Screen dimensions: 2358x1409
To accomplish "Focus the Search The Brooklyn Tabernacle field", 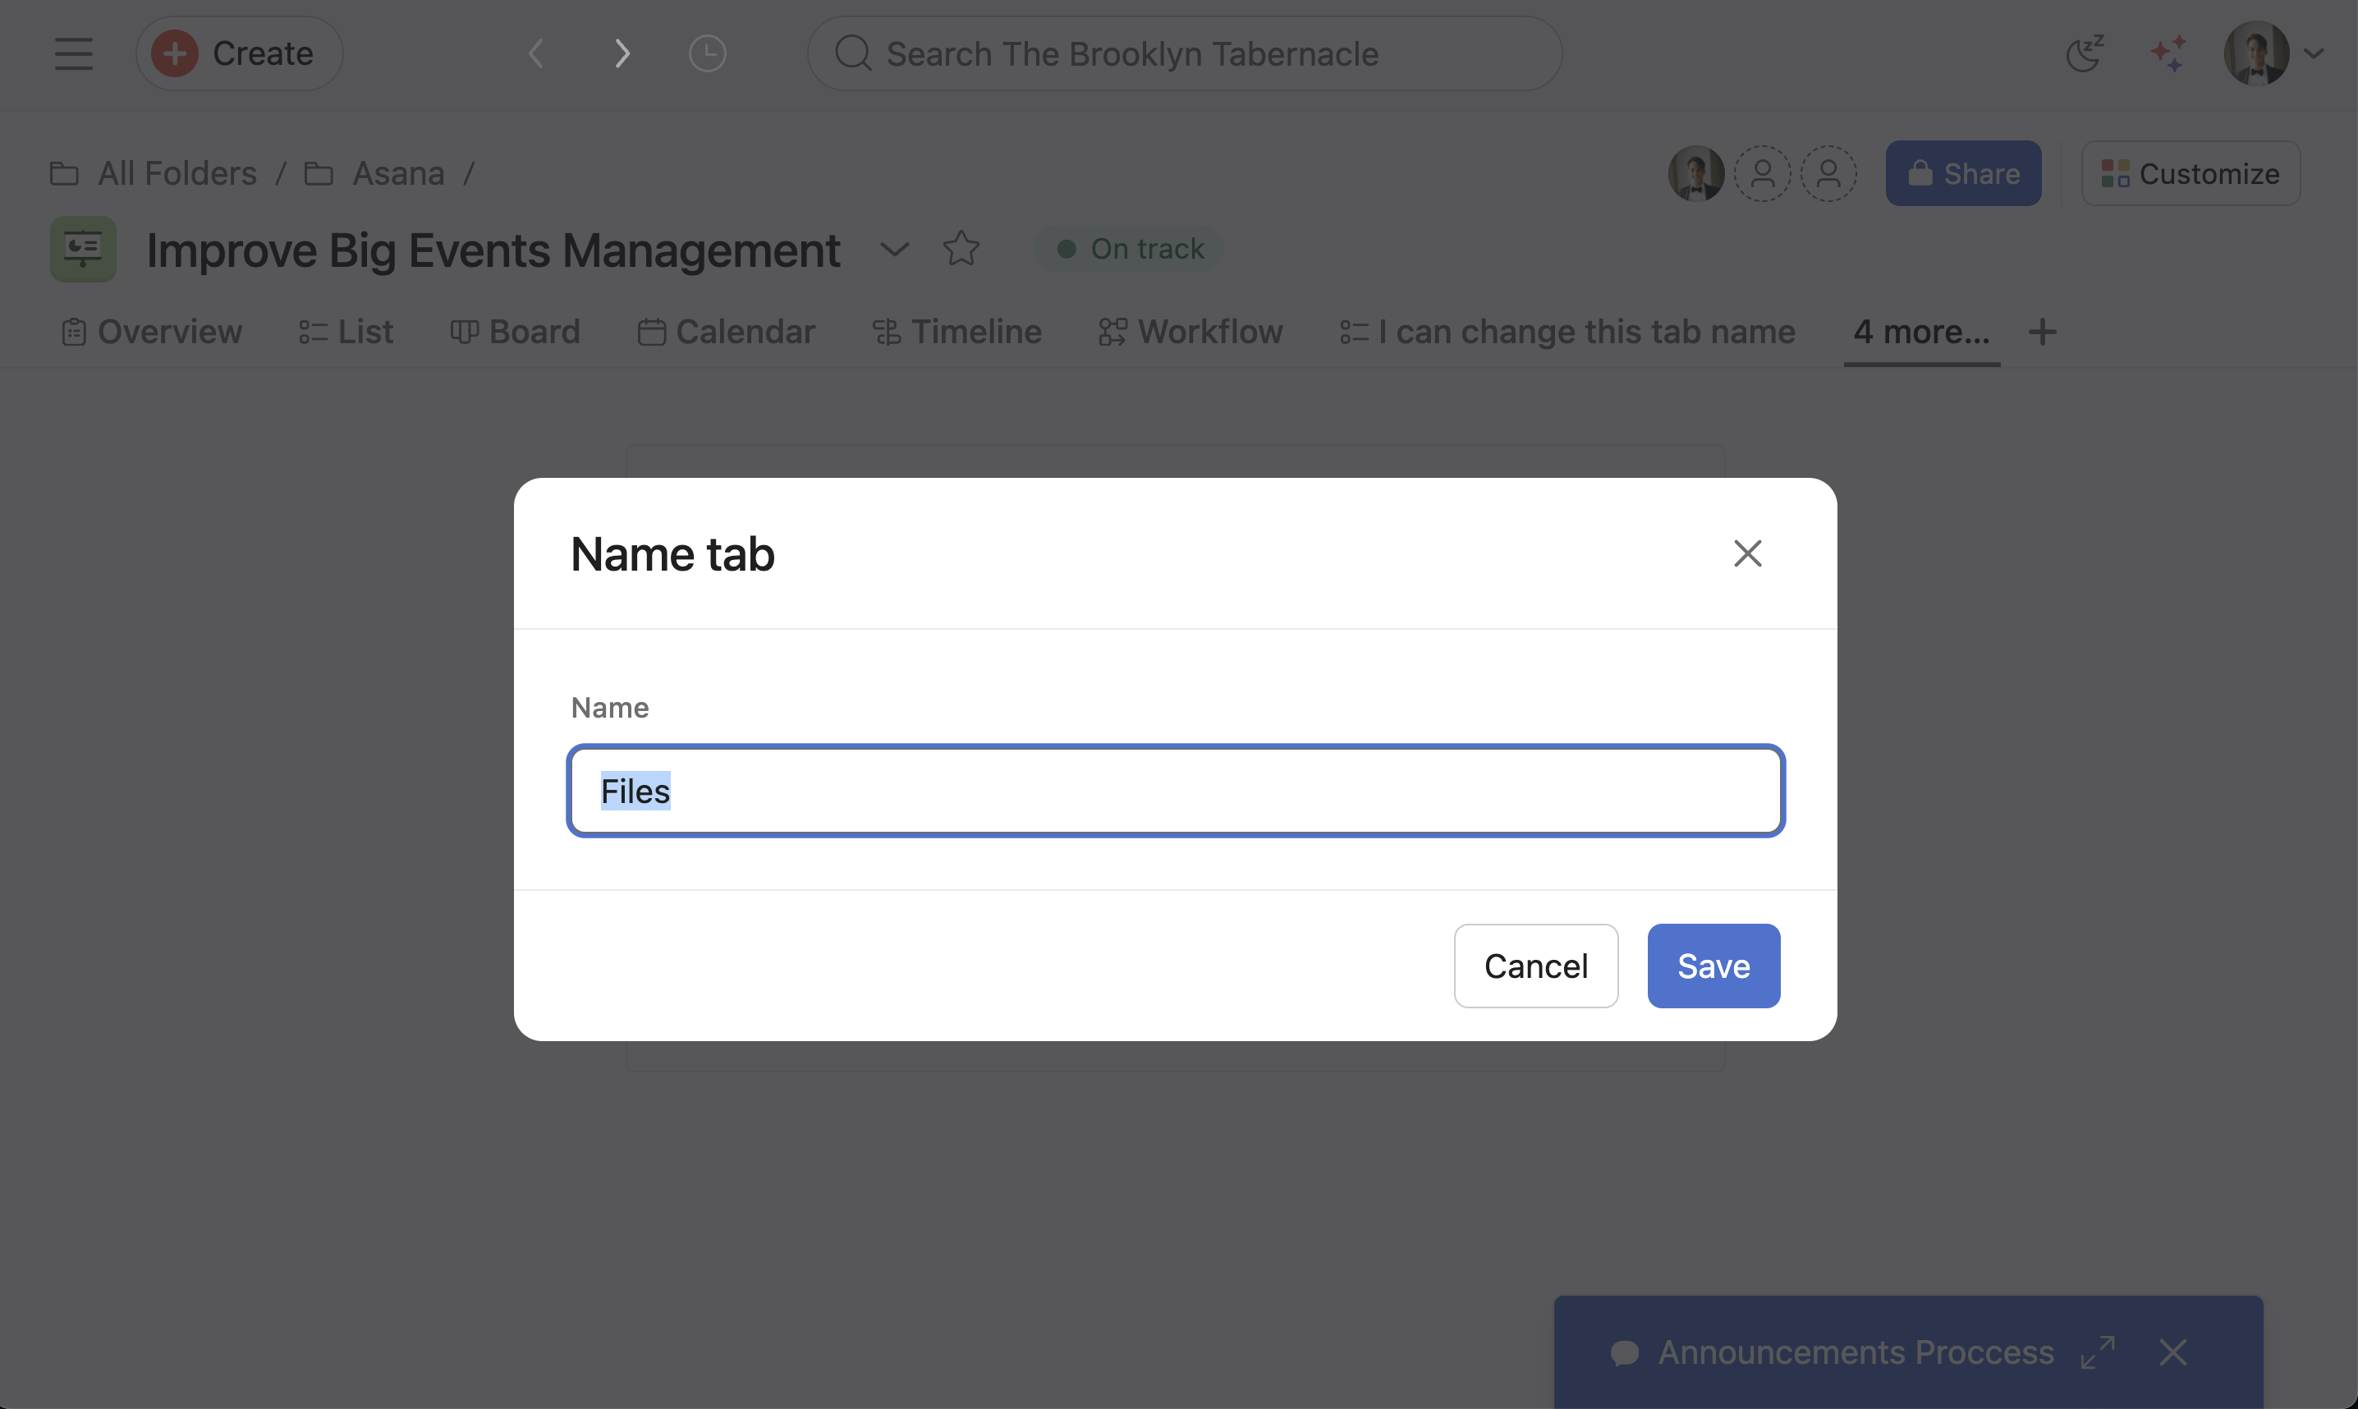I will pos(1185,54).
